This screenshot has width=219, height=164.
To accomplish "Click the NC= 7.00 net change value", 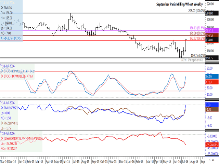I will 6,33.
